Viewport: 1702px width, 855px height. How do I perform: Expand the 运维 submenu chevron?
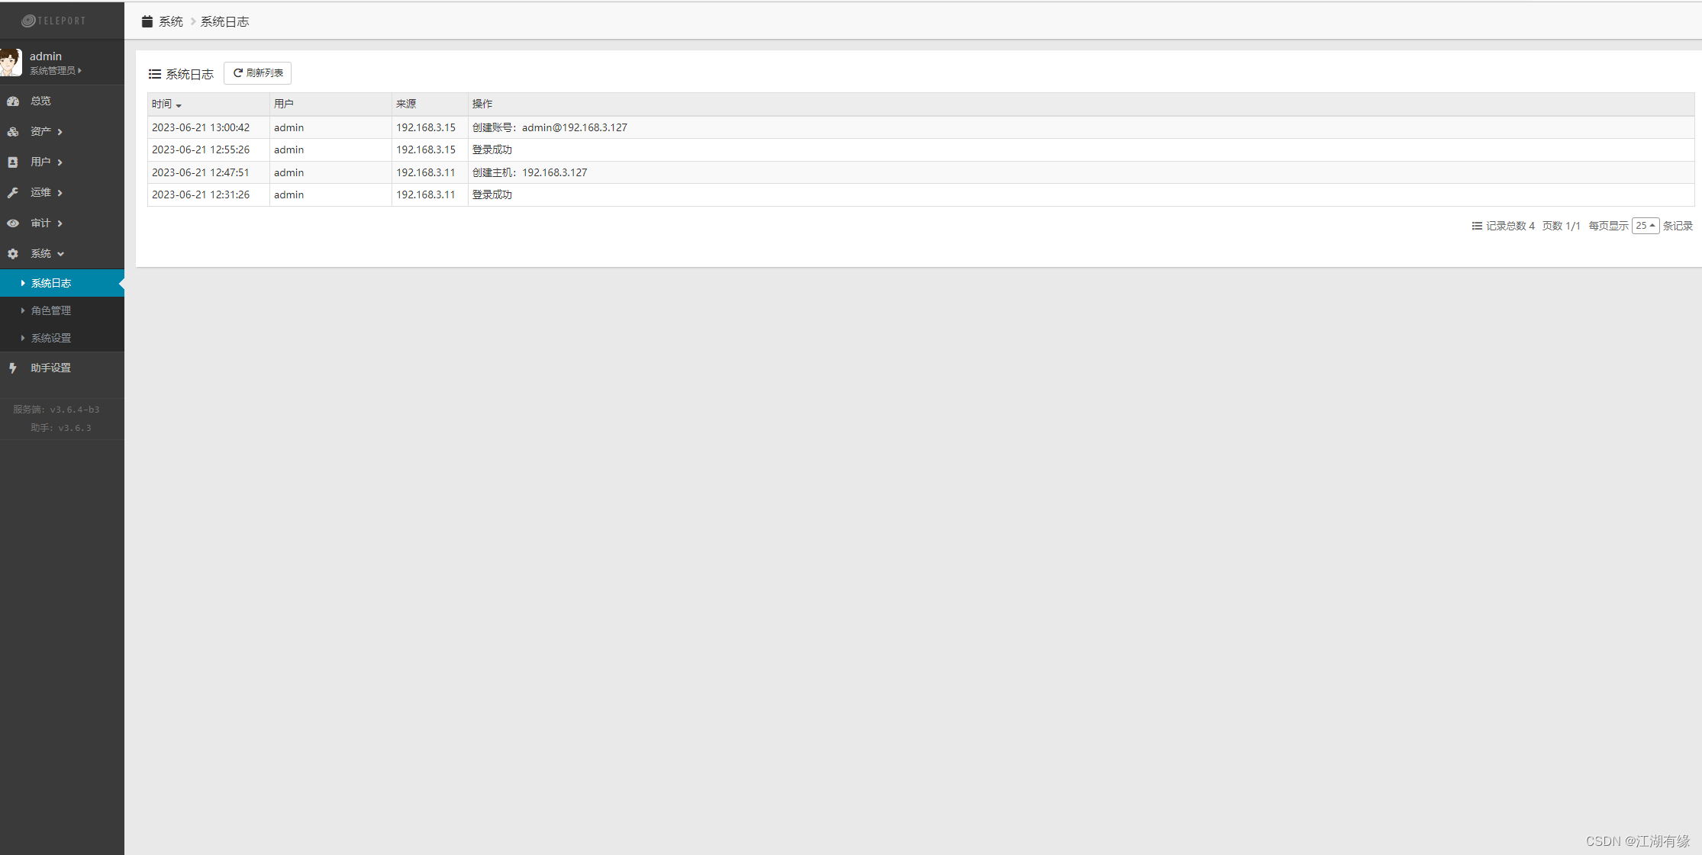[x=60, y=193]
